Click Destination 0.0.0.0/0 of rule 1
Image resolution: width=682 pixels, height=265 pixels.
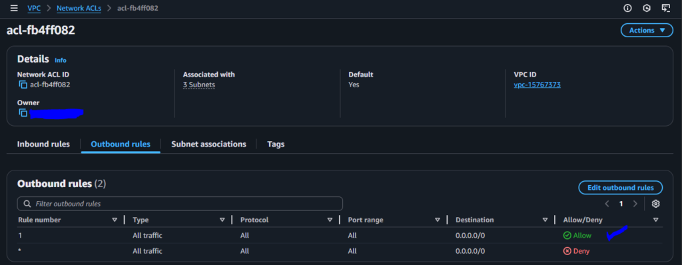[x=470, y=236]
